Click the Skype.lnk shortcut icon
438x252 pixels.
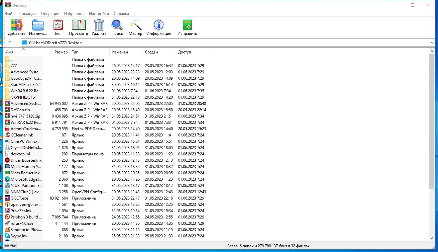coord(7,236)
